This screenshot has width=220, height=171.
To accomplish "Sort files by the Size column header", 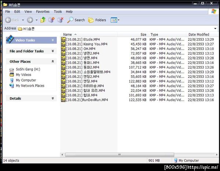I will click(132, 34).
